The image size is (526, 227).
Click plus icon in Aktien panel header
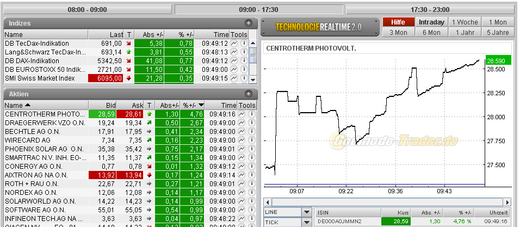249,94
